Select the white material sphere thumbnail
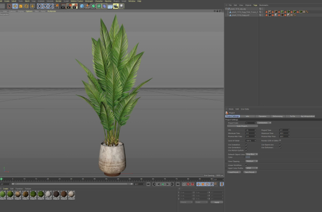 [48, 195]
